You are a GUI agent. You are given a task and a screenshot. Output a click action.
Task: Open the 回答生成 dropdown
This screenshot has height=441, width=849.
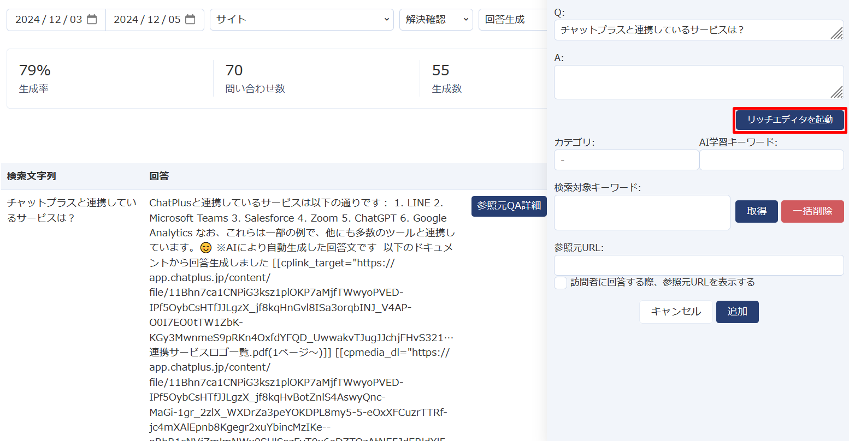coord(511,20)
